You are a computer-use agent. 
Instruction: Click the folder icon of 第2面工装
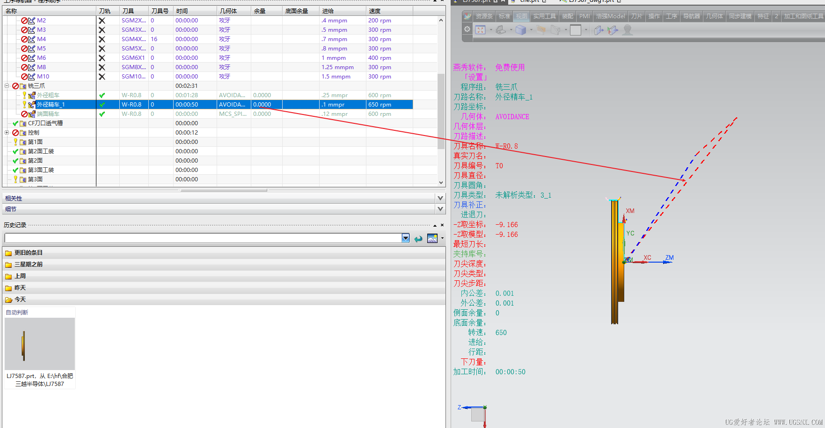23,151
